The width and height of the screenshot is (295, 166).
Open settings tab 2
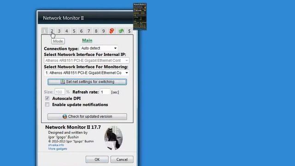(52, 31)
